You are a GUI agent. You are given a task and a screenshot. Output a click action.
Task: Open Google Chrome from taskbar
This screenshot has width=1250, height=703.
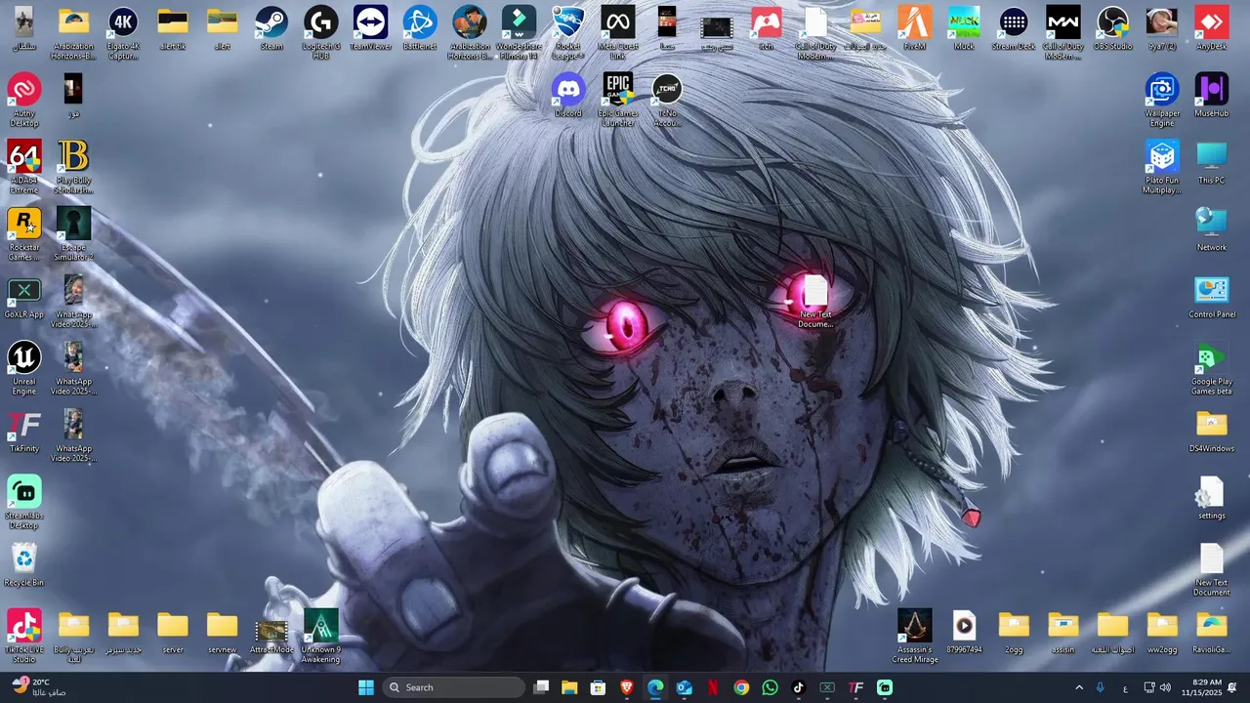[x=741, y=687]
